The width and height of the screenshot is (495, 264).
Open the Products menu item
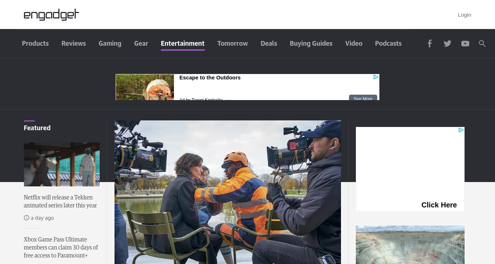pyautogui.click(x=35, y=44)
